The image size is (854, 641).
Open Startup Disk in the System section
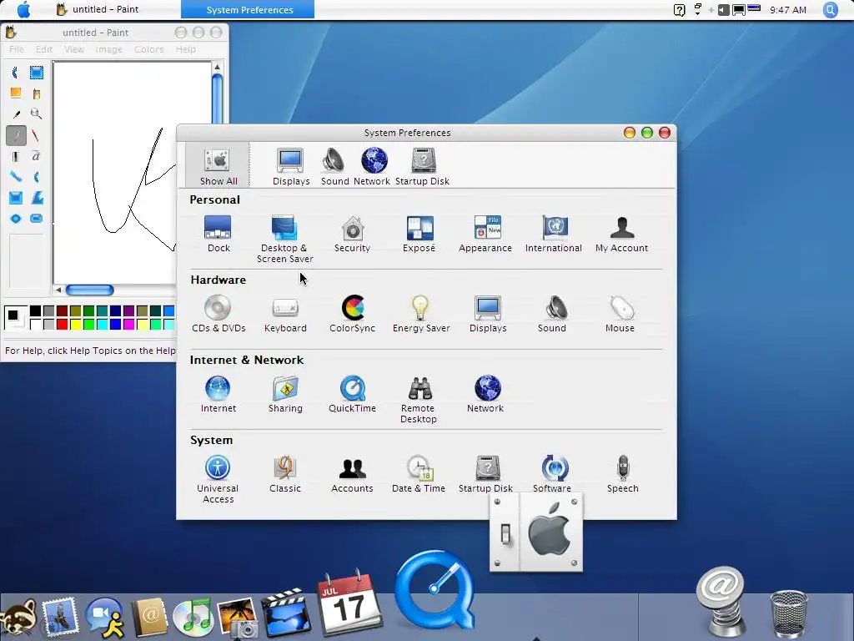point(486,474)
